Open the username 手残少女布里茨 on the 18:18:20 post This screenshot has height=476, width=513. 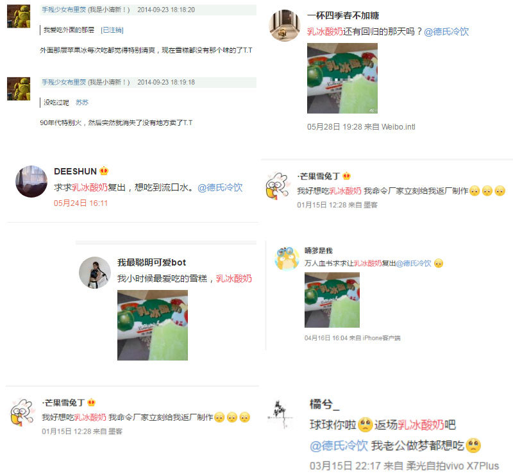tap(63, 10)
